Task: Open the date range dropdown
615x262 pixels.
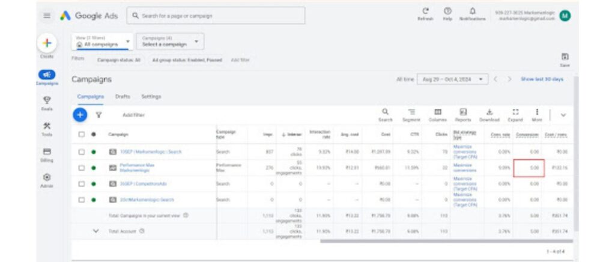Action: coord(453,79)
